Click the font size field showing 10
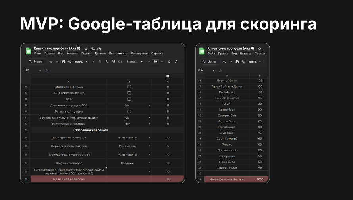Screen dimensions: 353x200 click(155, 62)
